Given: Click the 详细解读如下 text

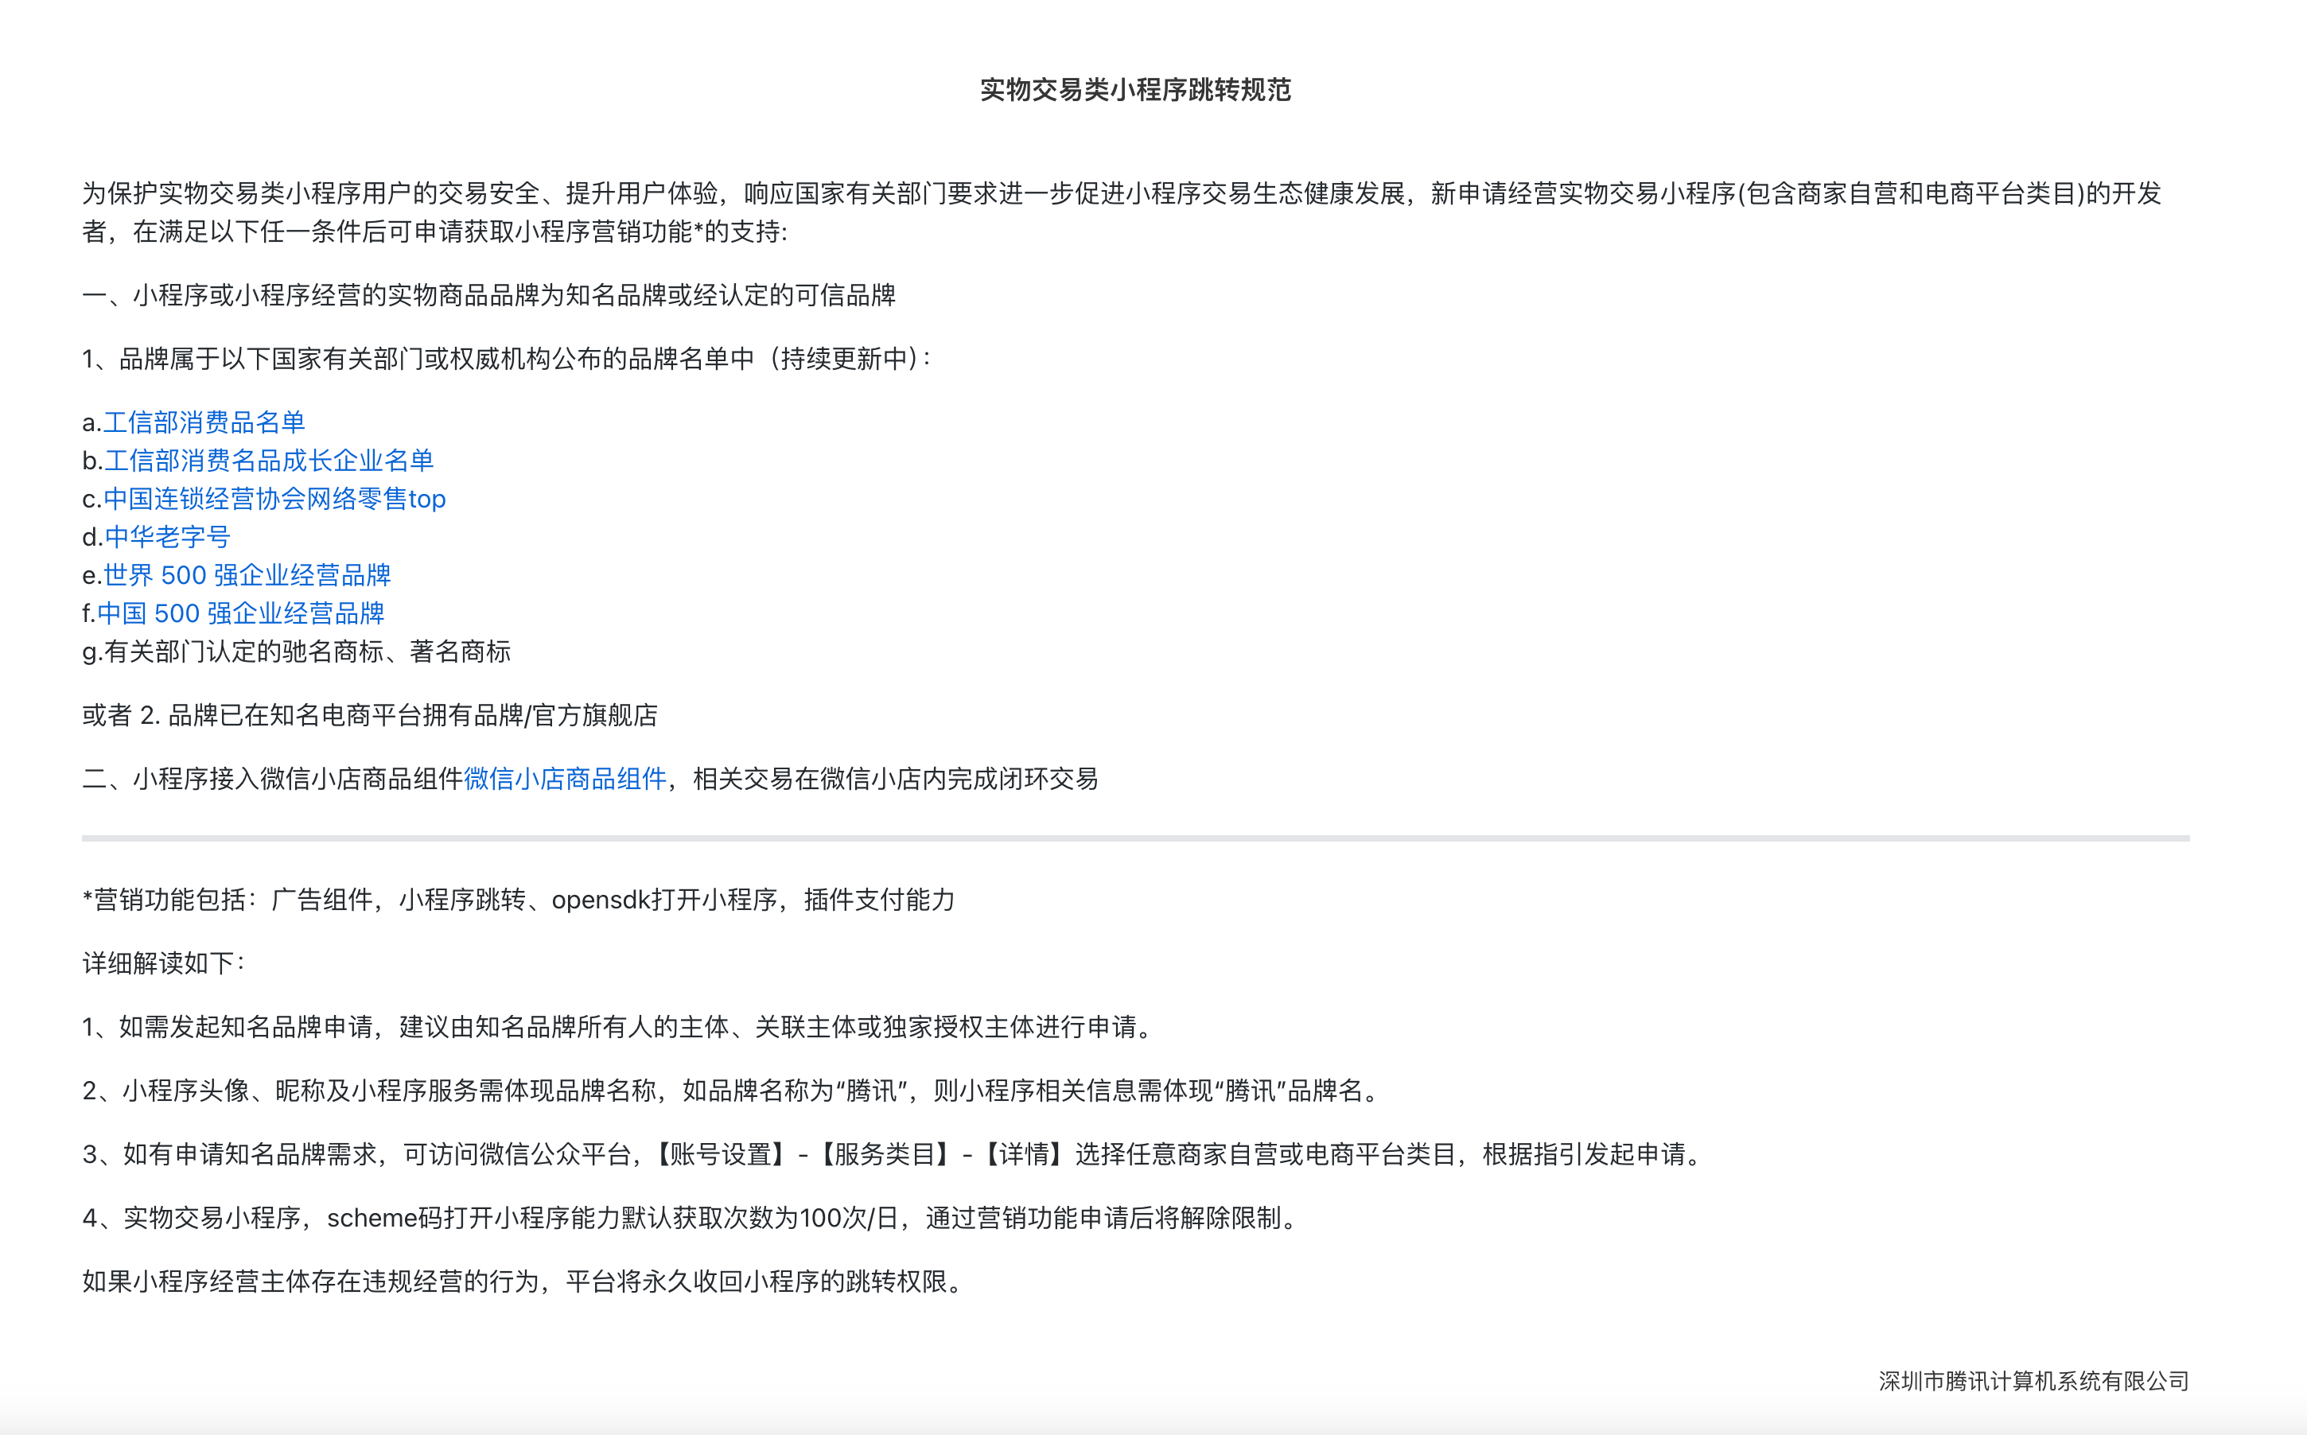Looking at the screenshot, I should [163, 963].
